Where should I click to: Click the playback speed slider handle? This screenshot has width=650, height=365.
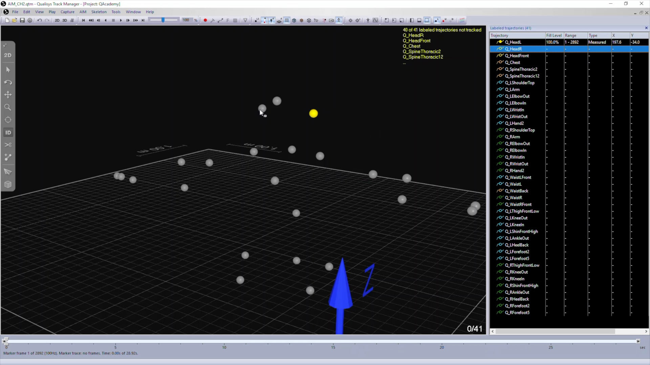click(163, 20)
